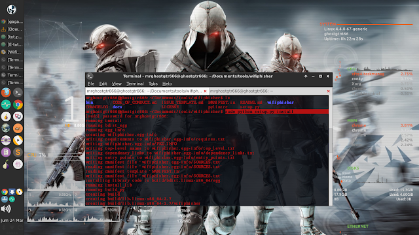Launch the terminal emulator from side panel

click(18, 93)
